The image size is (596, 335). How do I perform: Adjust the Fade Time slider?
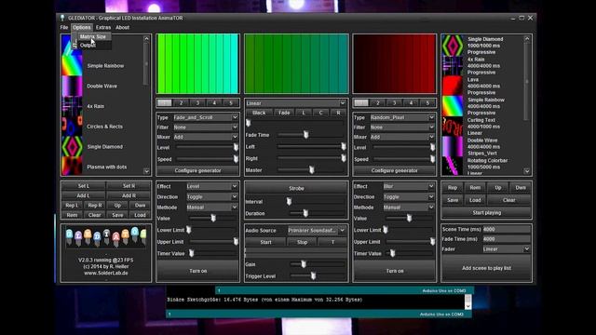311,135
